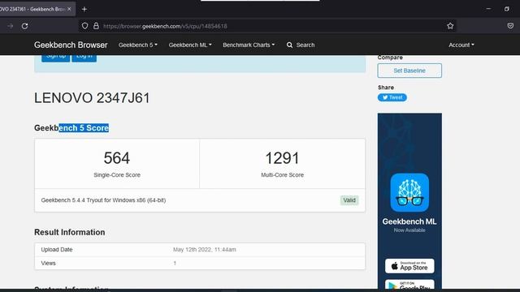Show site security info via padlock icon
Image resolution: width=520 pixels, height=292 pixels.
pyautogui.click(x=96, y=26)
